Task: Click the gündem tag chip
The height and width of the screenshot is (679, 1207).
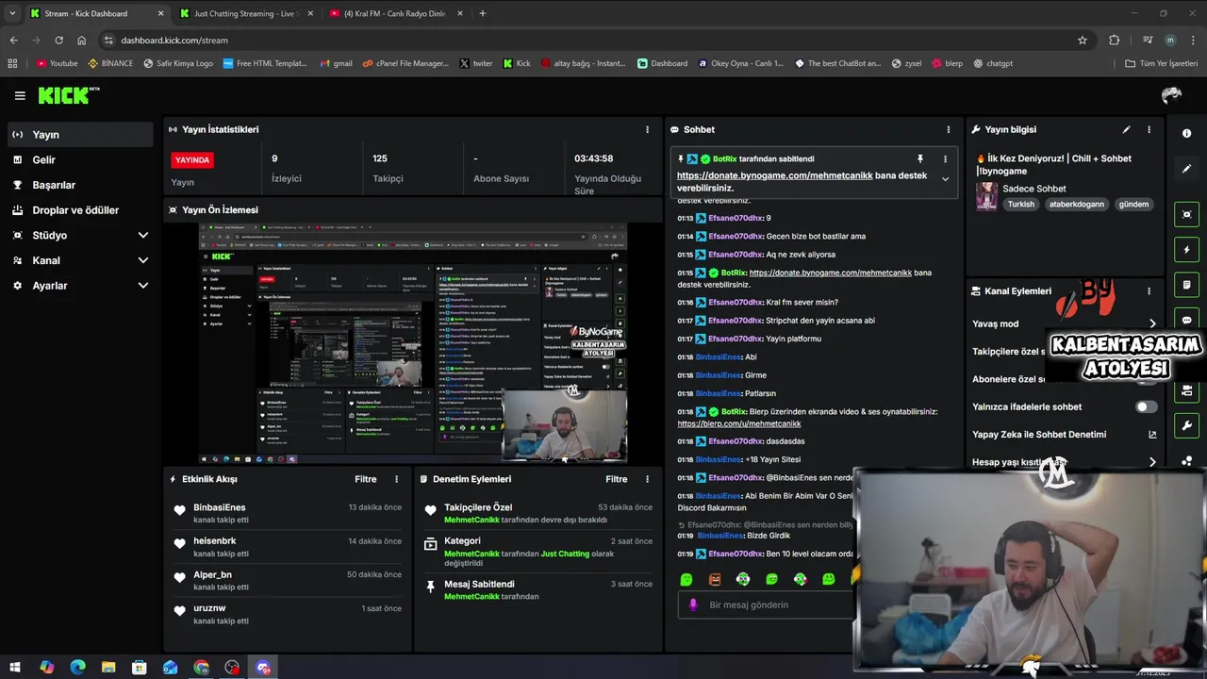Action: [1133, 204]
